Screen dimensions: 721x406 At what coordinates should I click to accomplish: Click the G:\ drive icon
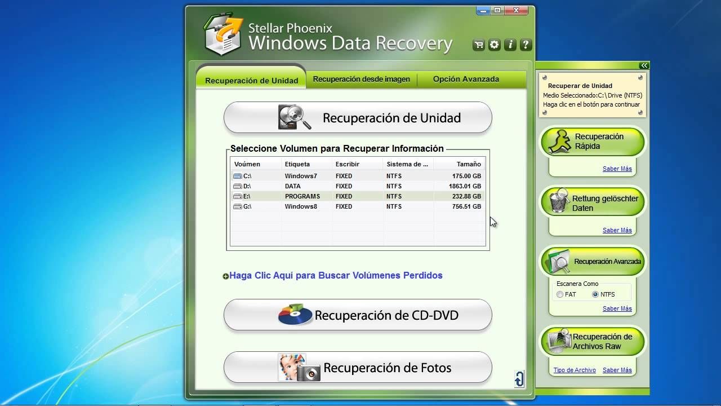(237, 206)
